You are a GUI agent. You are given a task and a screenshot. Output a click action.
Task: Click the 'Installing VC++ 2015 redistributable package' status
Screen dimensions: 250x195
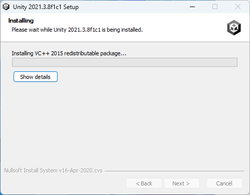[x=69, y=53]
